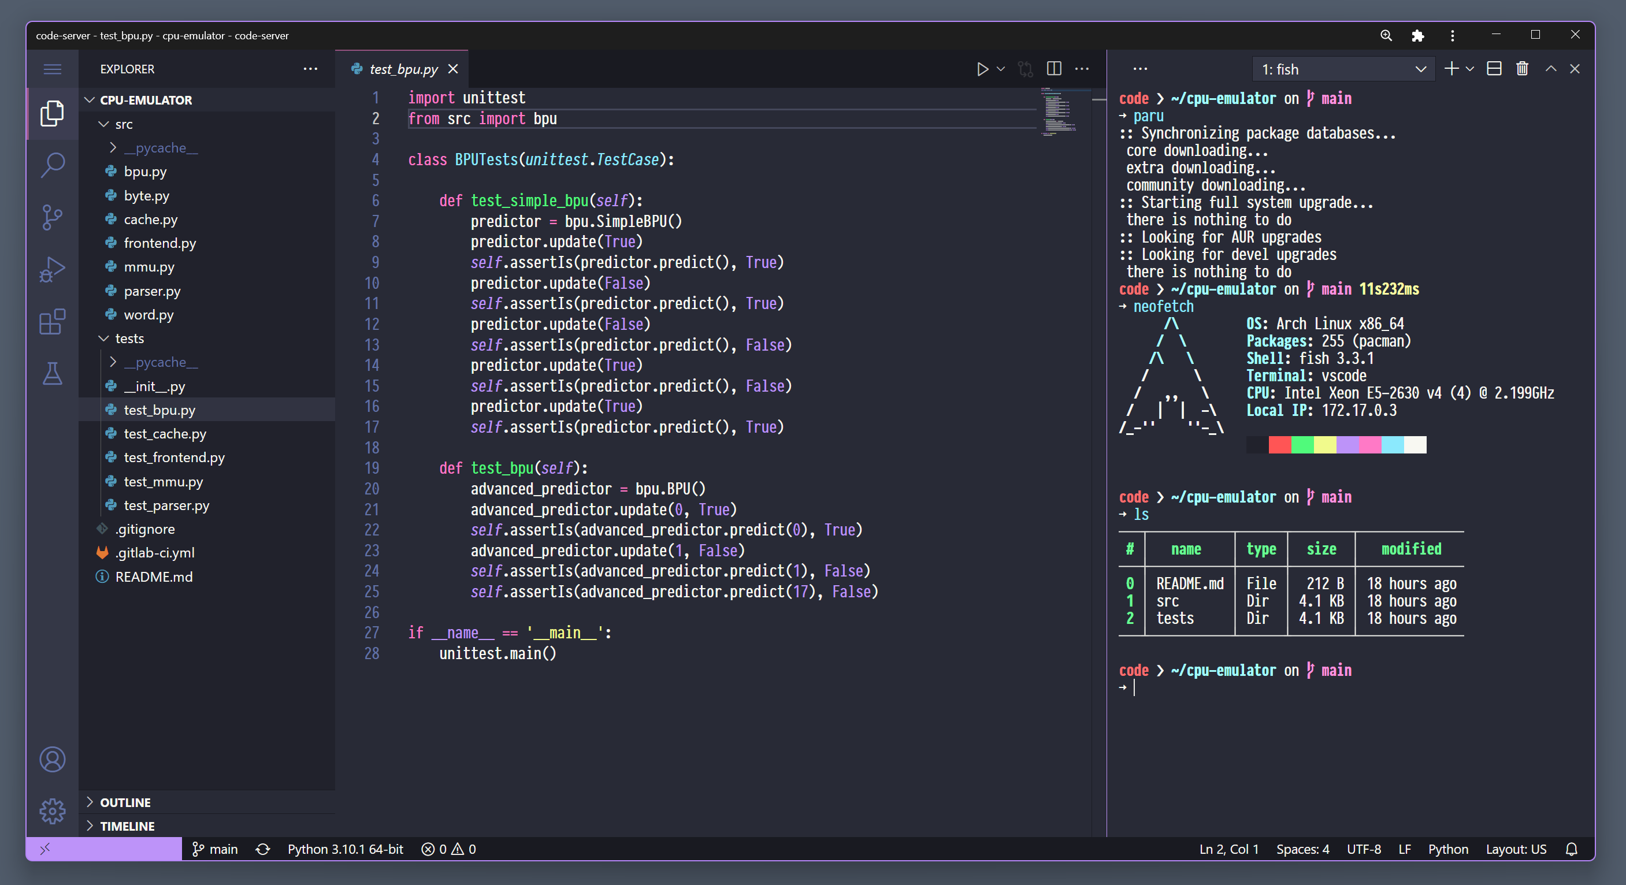
Task: Open the Source Control view
Action: tap(53, 217)
